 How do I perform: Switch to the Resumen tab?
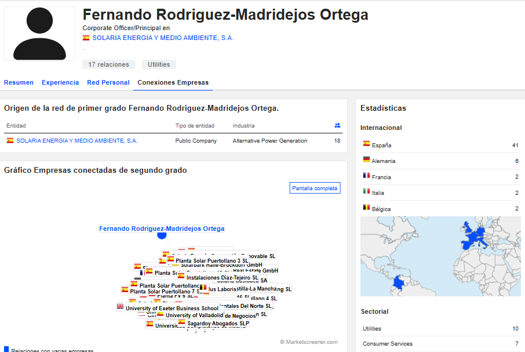tap(19, 82)
